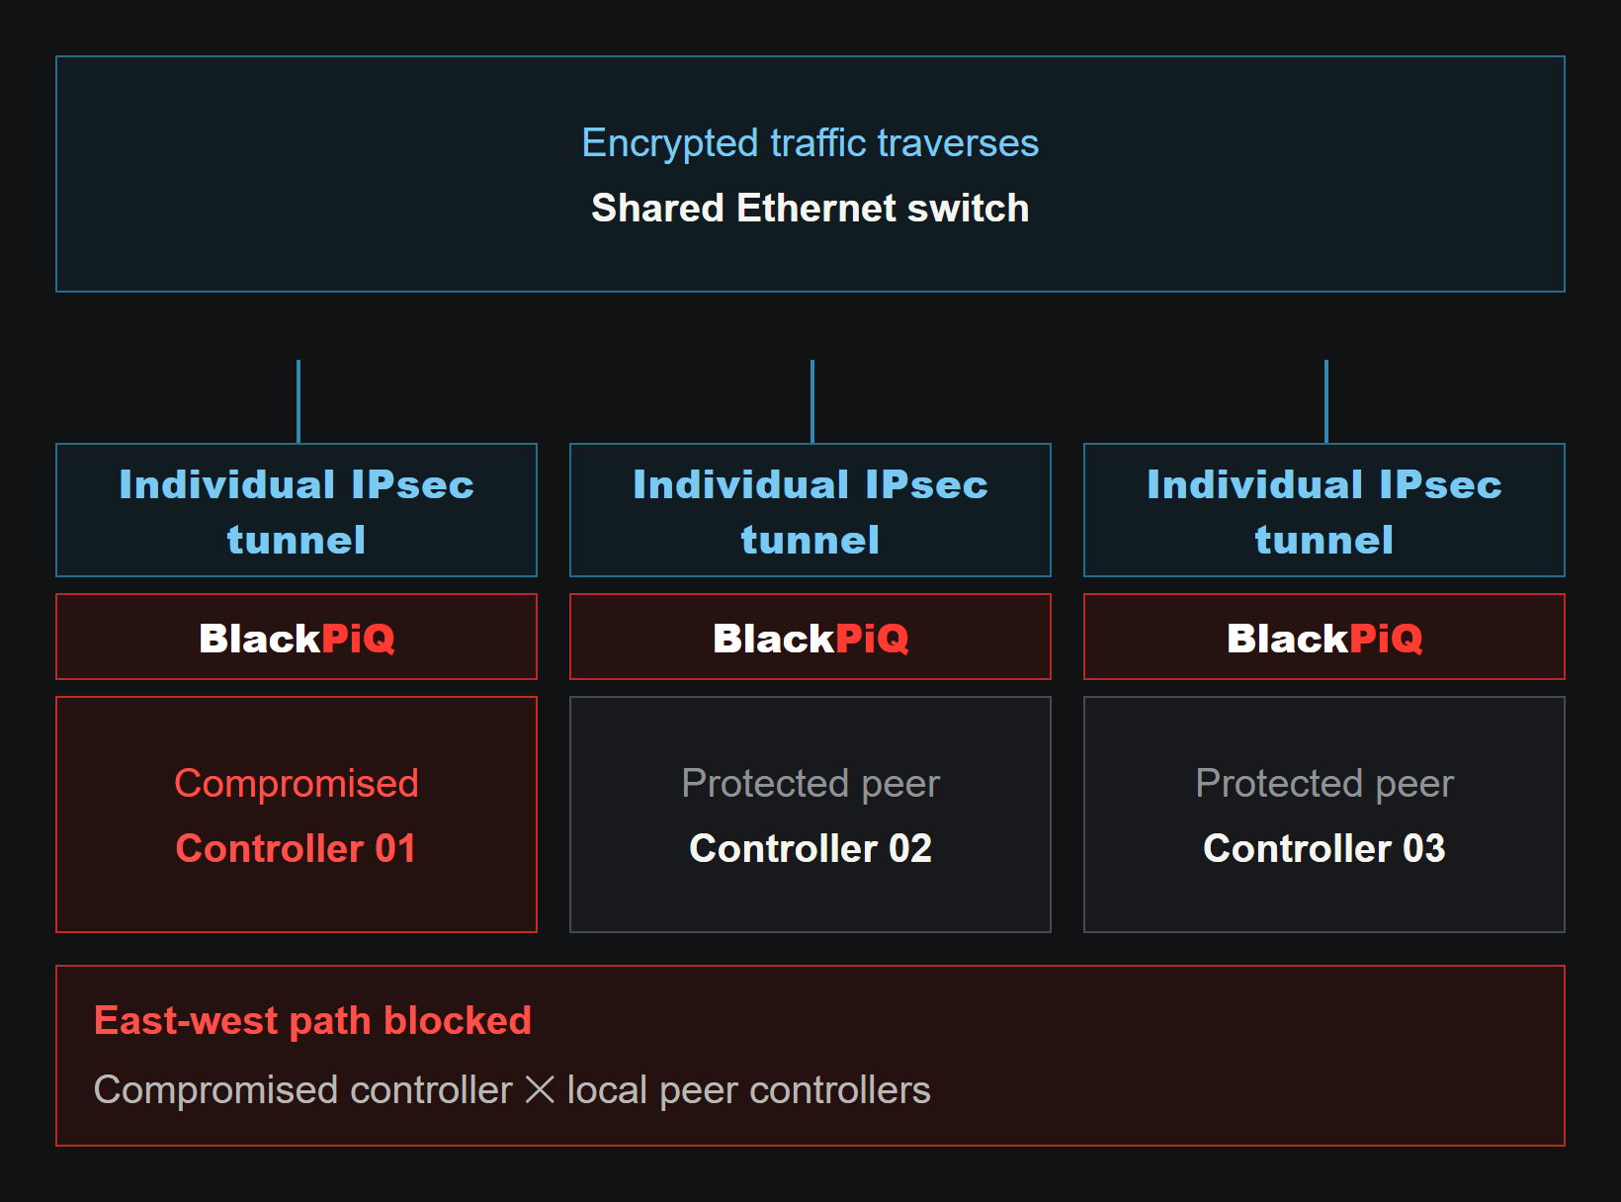The image size is (1621, 1202).
Task: Click the connector line above the right tunnel
Action: click(x=1326, y=401)
